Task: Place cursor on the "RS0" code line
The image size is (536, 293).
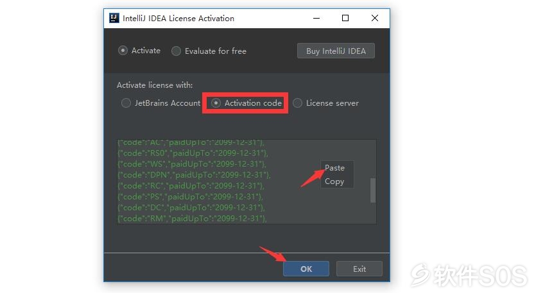Action: [x=193, y=153]
